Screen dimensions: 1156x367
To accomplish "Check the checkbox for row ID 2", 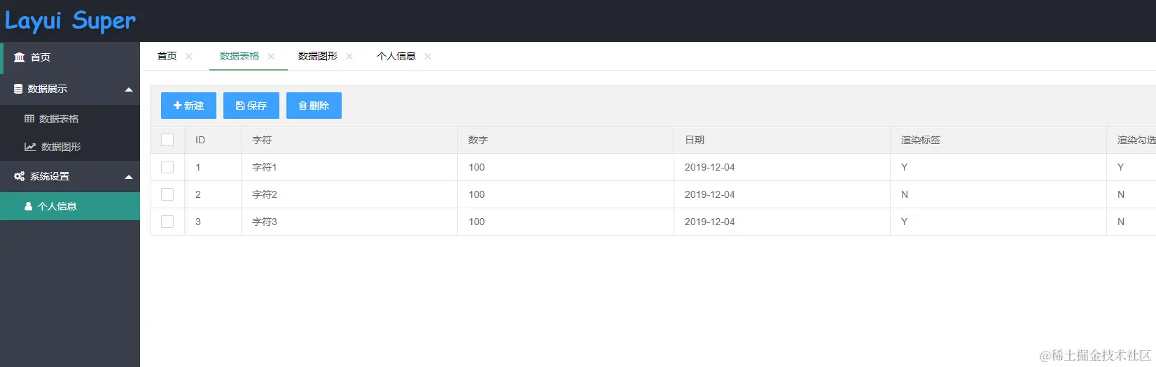I will click(x=167, y=194).
